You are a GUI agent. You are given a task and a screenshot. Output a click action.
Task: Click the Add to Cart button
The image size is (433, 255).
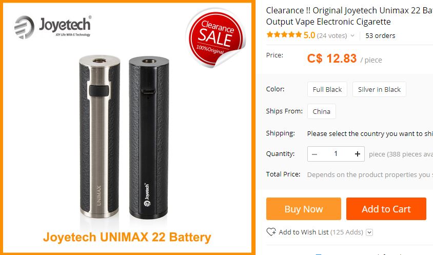[x=386, y=209]
